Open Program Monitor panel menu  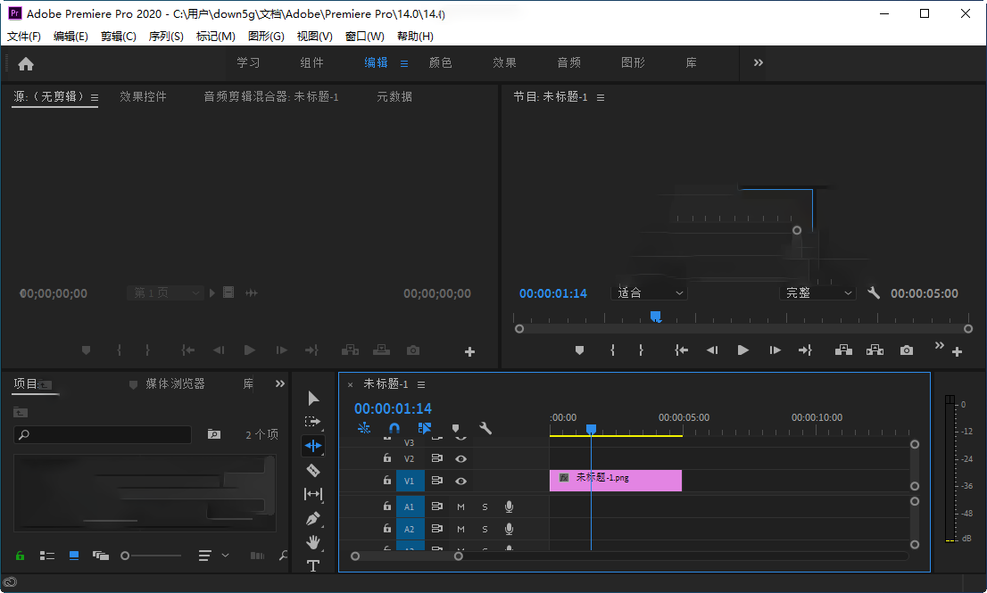coord(601,97)
